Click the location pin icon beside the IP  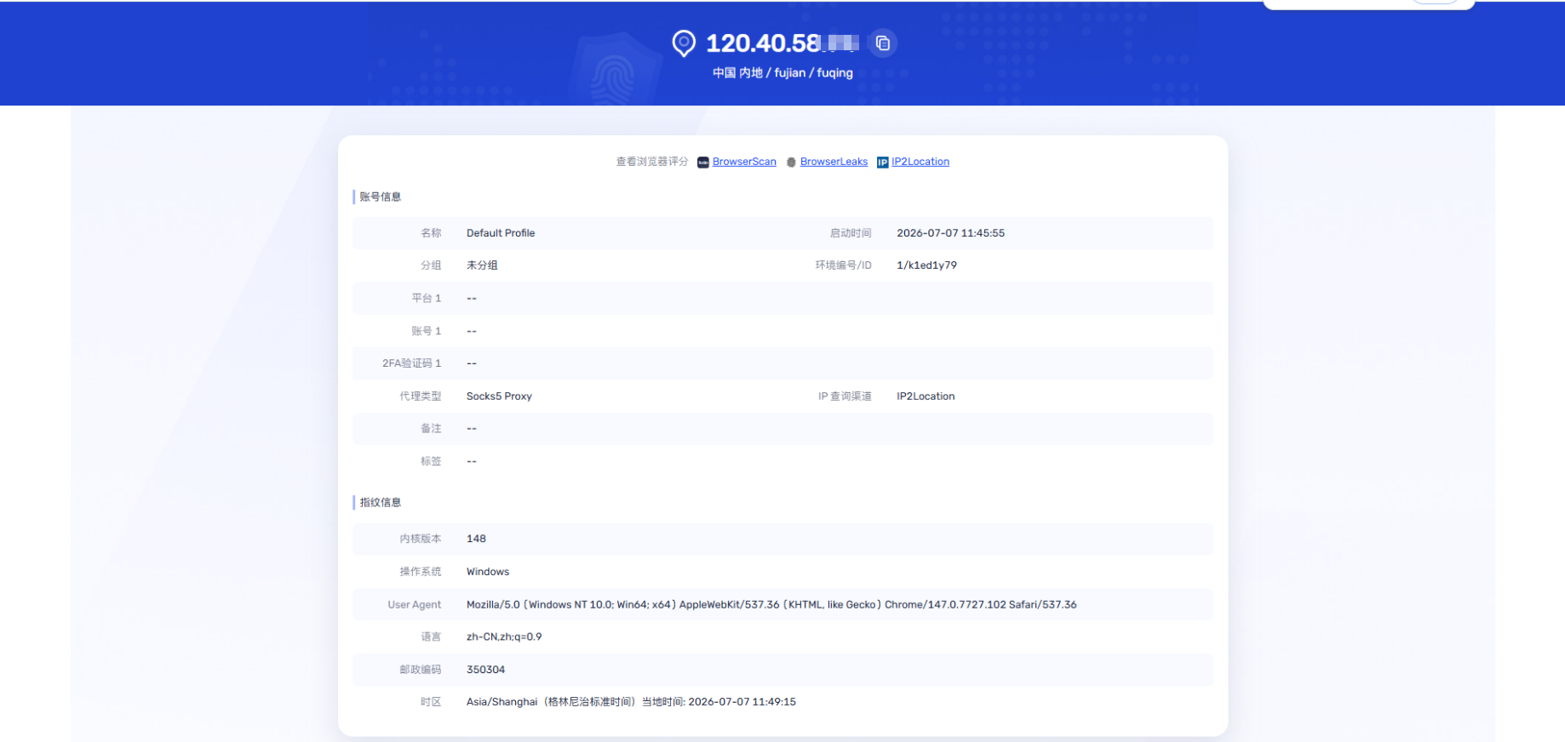[684, 43]
